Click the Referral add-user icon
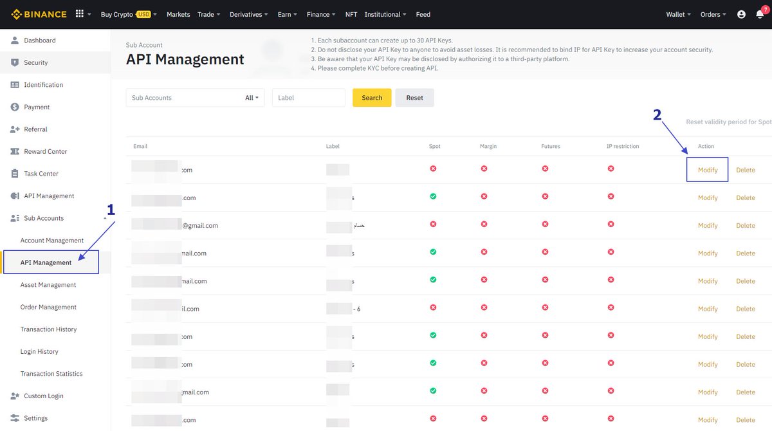The height and width of the screenshot is (431, 772). (15, 129)
